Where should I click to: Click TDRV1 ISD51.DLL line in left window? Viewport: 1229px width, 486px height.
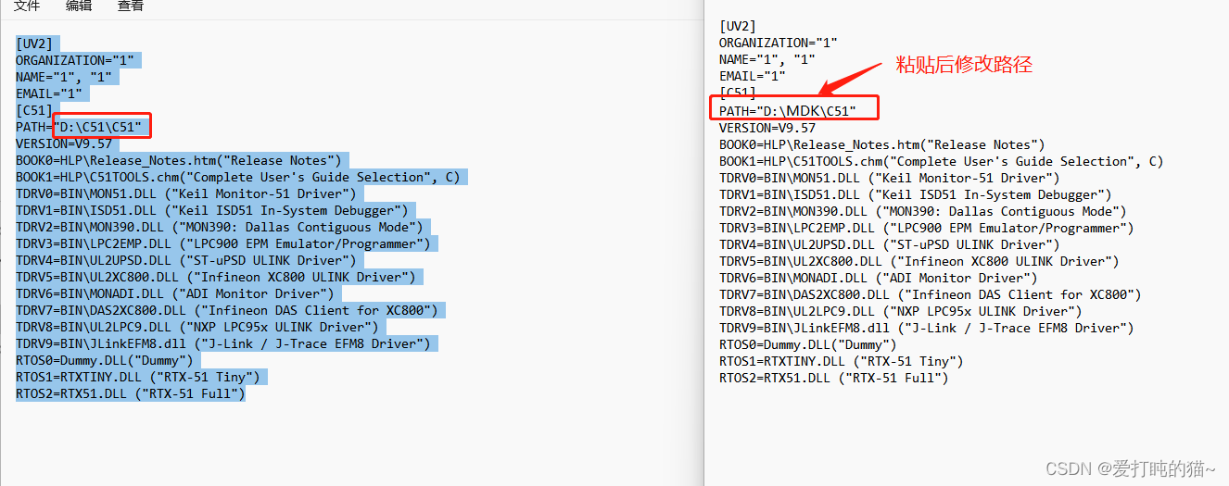(x=211, y=210)
